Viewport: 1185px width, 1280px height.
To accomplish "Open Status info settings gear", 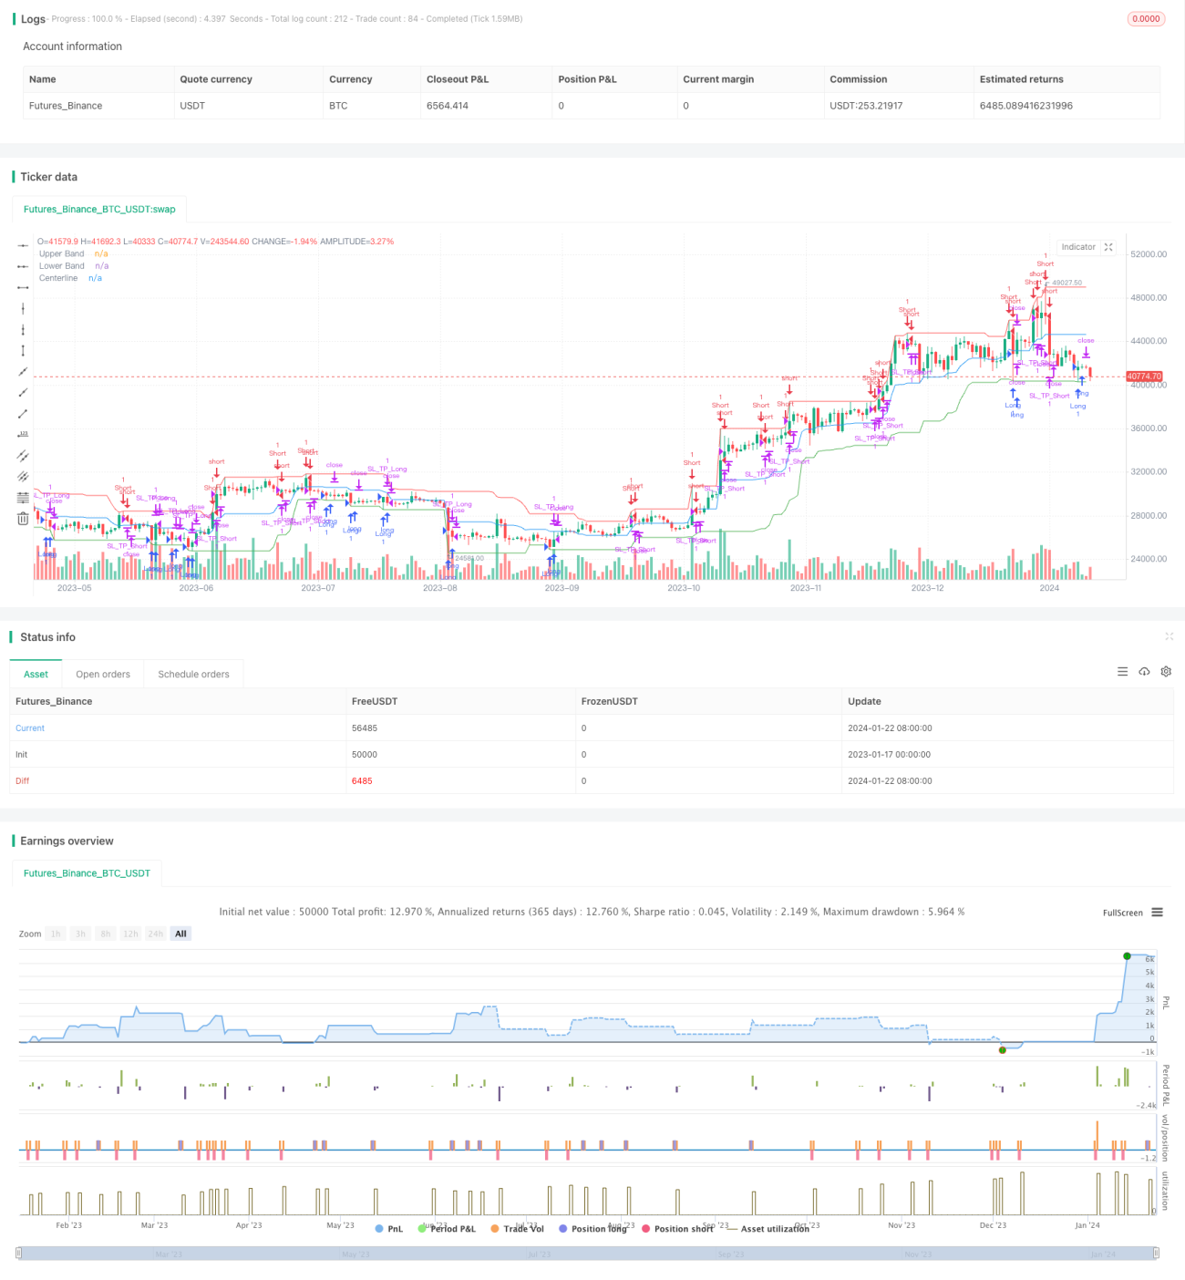I will (1166, 672).
